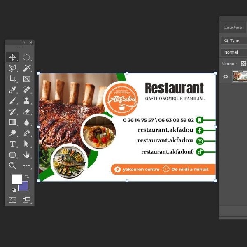Hide the layer using its eye icon
This screenshot has width=247, height=247.
click(226, 76)
